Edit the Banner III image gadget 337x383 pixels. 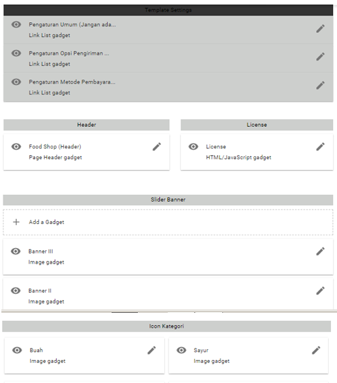click(320, 252)
